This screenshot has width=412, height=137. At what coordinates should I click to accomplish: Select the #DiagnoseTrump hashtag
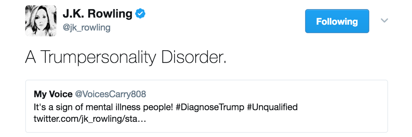click(x=210, y=107)
